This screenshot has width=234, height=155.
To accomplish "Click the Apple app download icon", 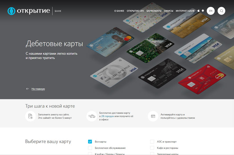I will click(199, 11).
